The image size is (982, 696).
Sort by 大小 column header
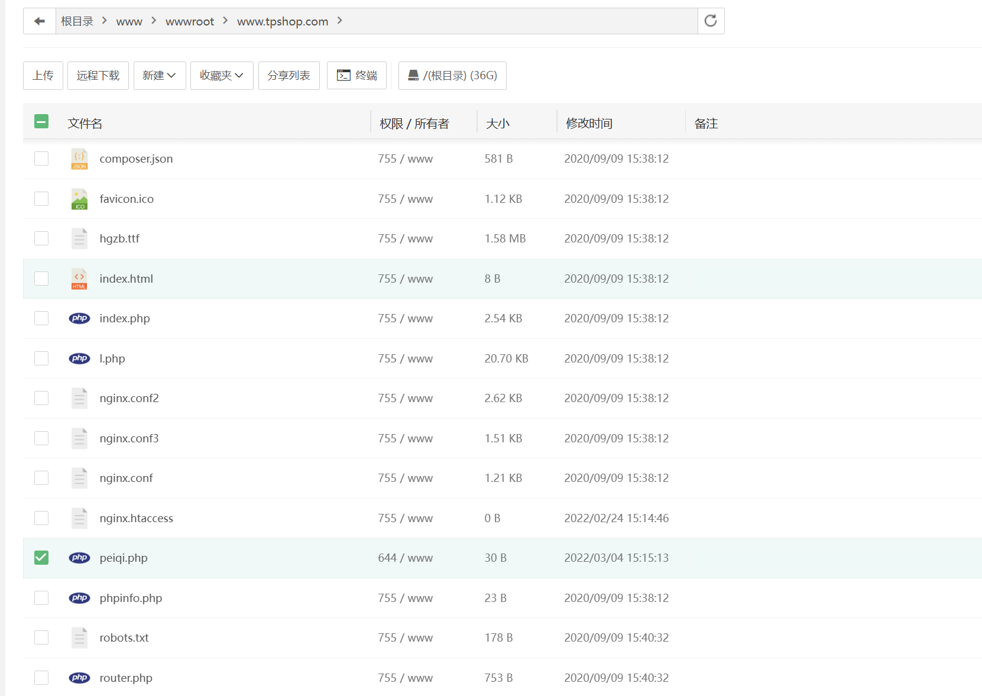click(498, 124)
